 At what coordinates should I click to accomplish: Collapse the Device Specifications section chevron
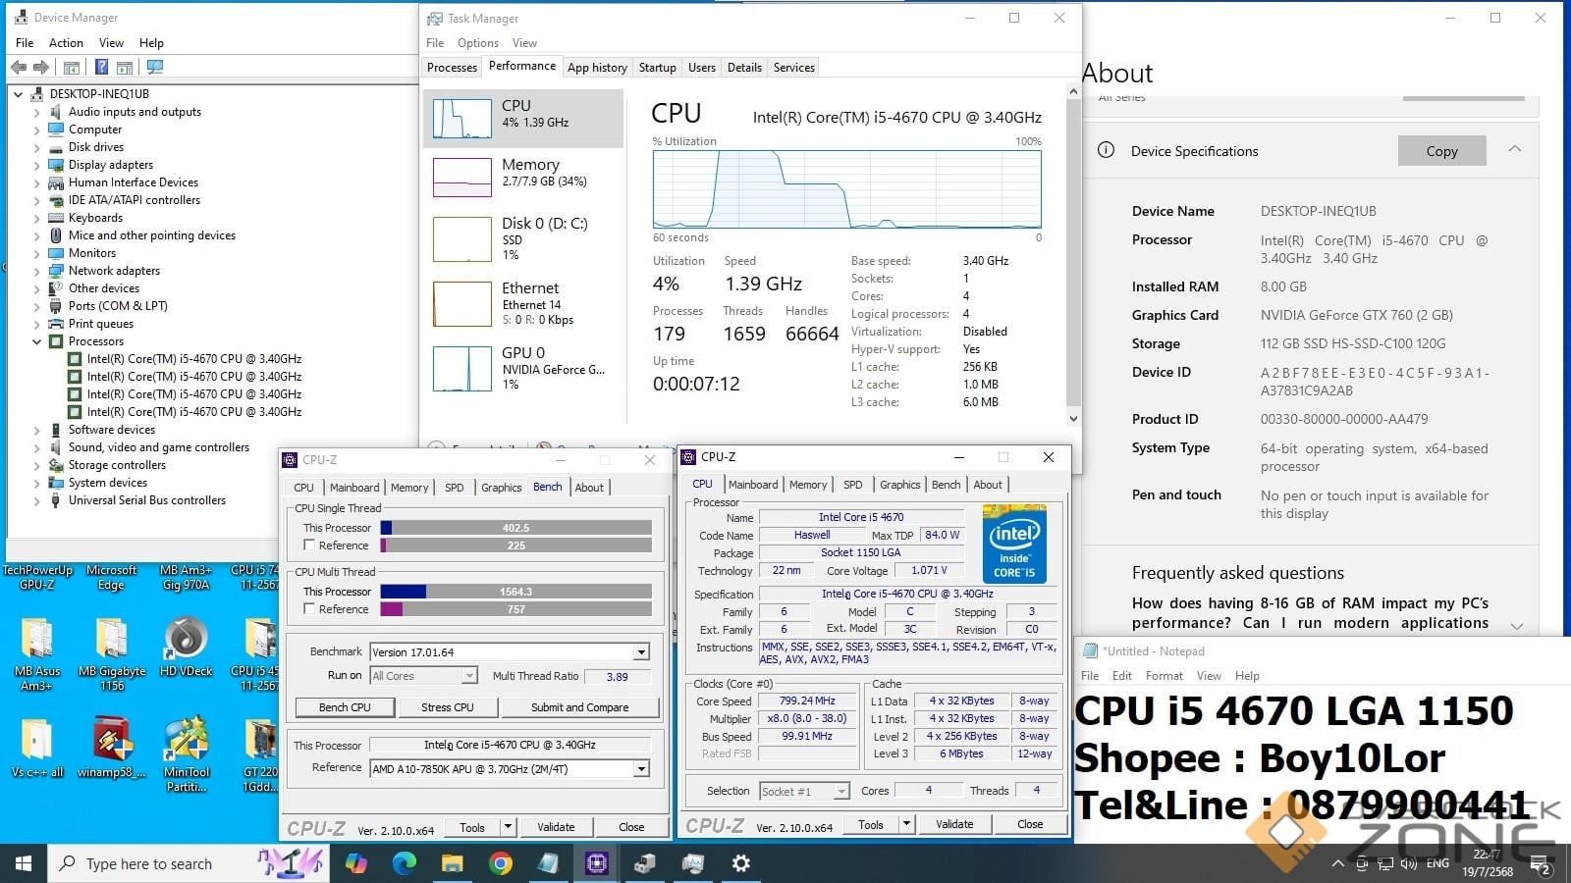[1515, 150]
